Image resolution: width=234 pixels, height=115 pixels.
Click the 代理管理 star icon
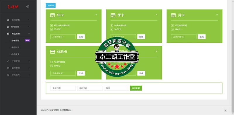[x=8, y=61]
